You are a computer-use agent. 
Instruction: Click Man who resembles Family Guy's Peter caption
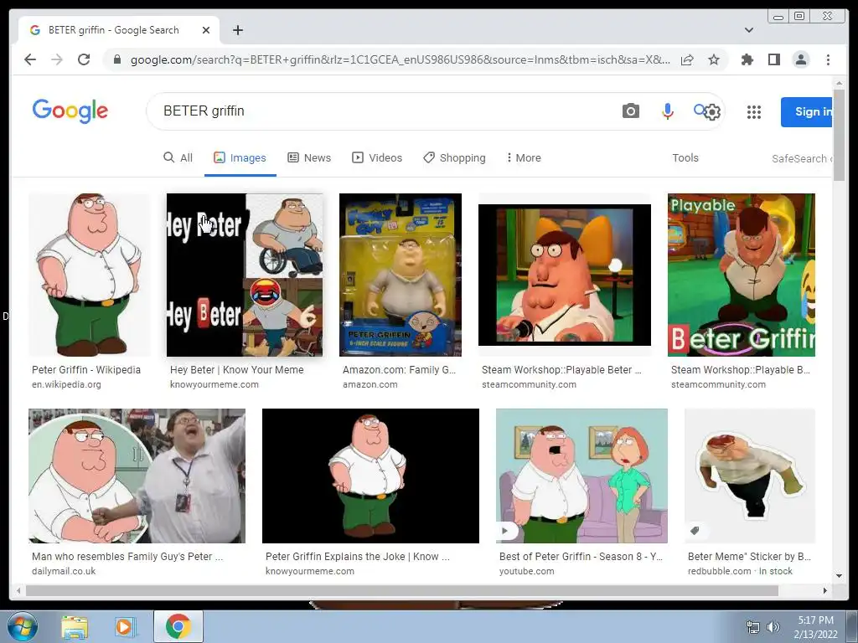(x=127, y=557)
